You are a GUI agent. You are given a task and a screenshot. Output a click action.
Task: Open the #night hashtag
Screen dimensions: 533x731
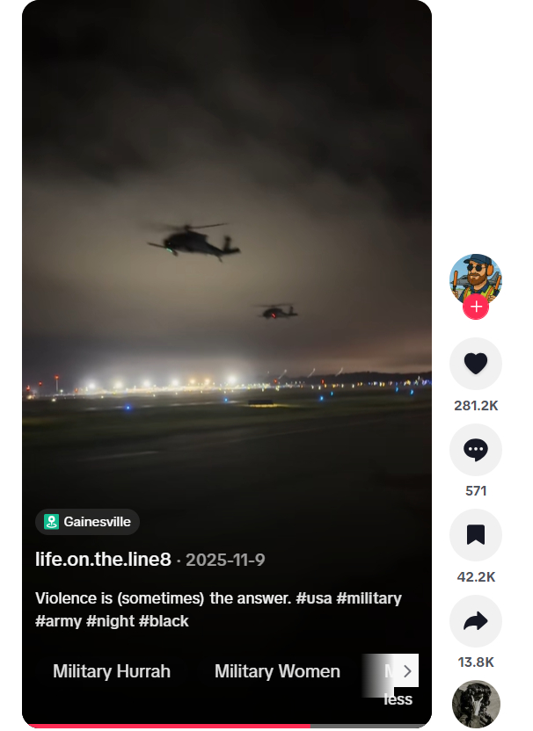click(110, 621)
